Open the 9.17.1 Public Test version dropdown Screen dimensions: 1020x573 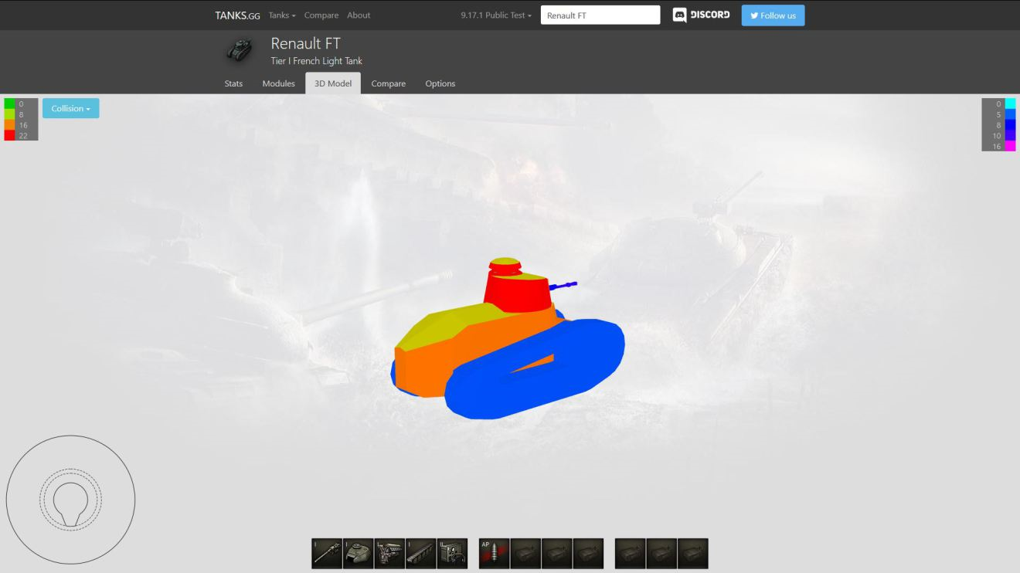tap(496, 15)
